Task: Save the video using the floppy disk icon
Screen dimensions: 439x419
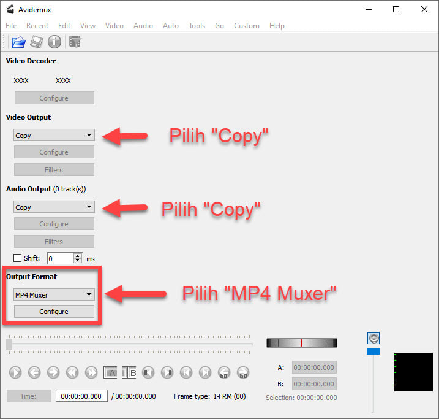Action: pyautogui.click(x=36, y=42)
